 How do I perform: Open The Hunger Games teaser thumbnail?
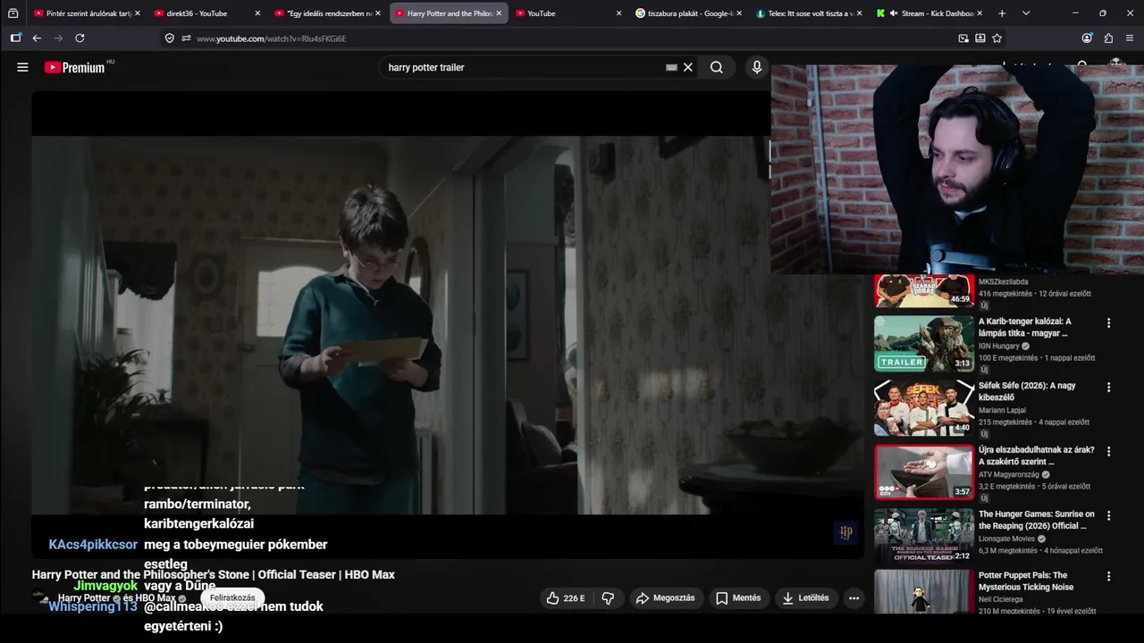[924, 537]
